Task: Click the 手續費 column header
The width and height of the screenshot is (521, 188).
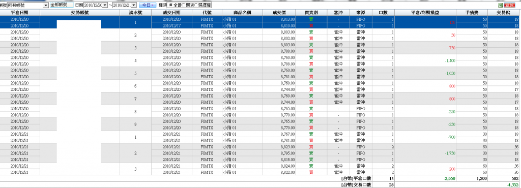Action: (x=471, y=12)
